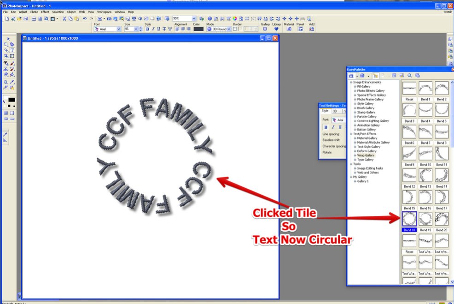The width and height of the screenshot is (454, 304).
Task: Collapse the Tasks tree node
Action: coord(351,164)
